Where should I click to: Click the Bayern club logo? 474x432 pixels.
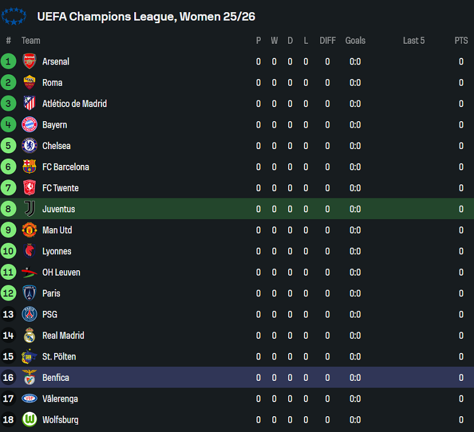coord(29,125)
